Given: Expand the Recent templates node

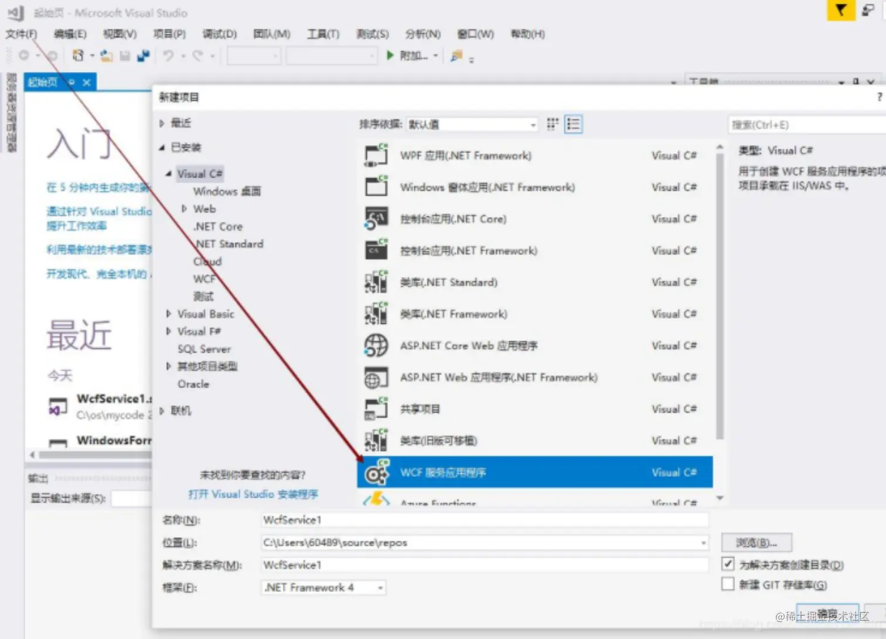Looking at the screenshot, I should [162, 123].
